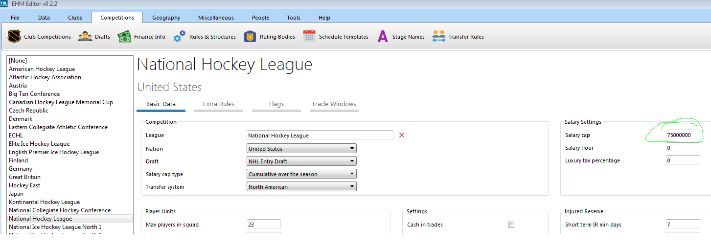This screenshot has height=249, width=711.
Task: Select ECHL in the competition list
Action: coord(70,136)
